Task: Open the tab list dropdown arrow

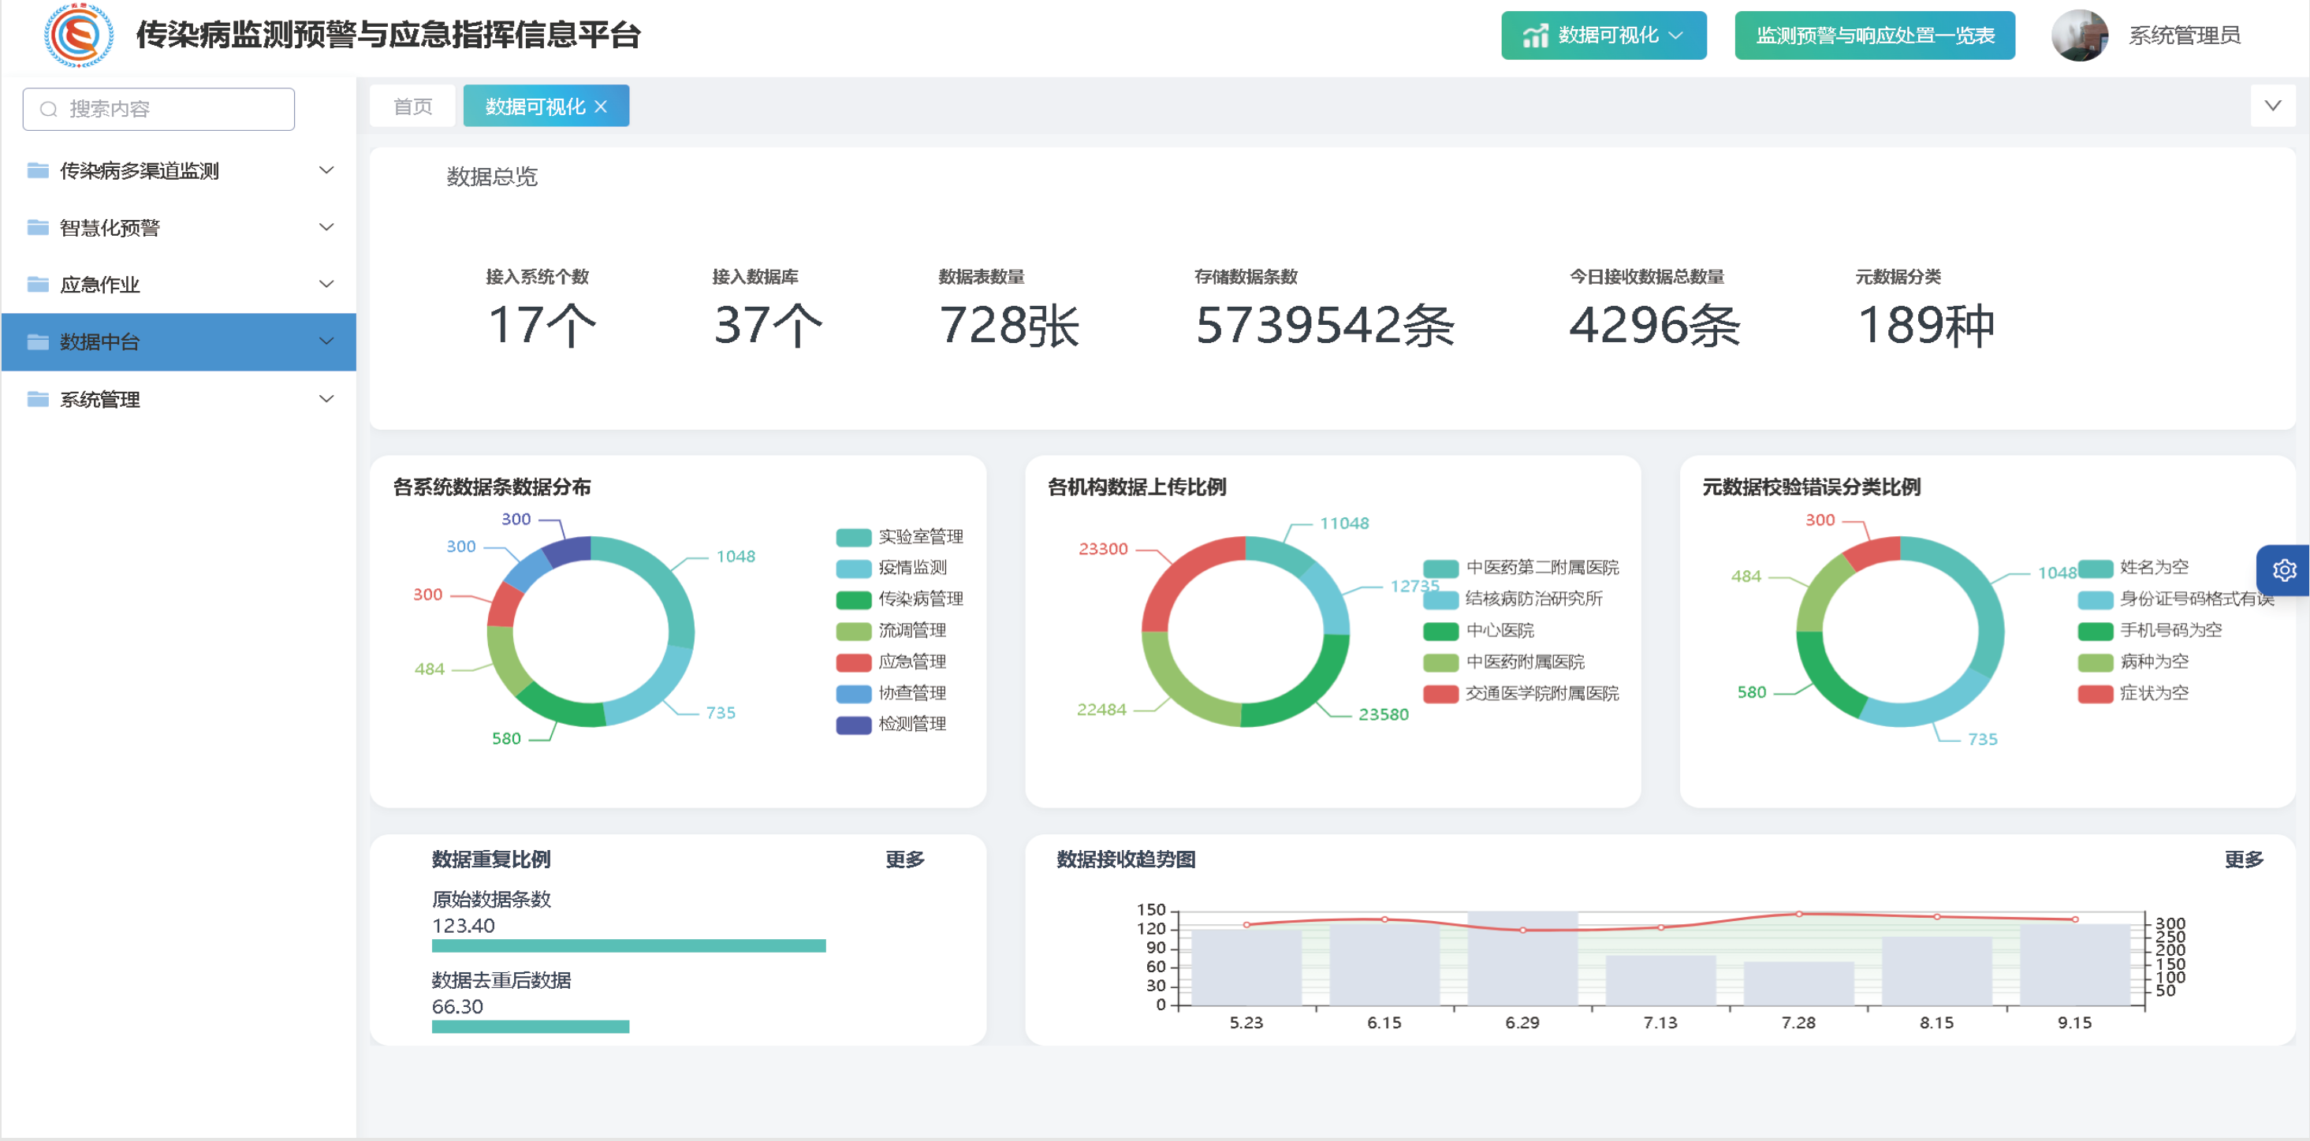Action: (x=2272, y=106)
